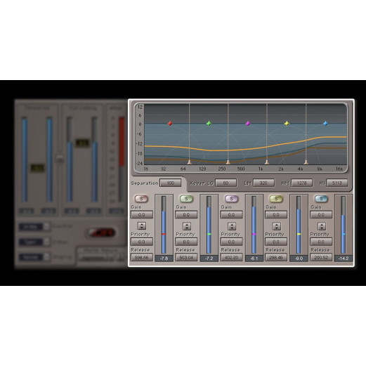Click the red marker on first band meter
Image resolution: width=366 pixels, height=366 pixels.
[x=164, y=234]
